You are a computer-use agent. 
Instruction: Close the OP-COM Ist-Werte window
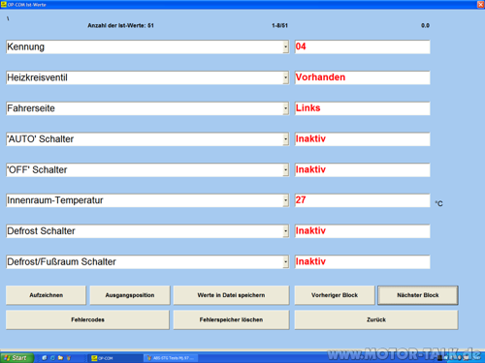coord(480,4)
